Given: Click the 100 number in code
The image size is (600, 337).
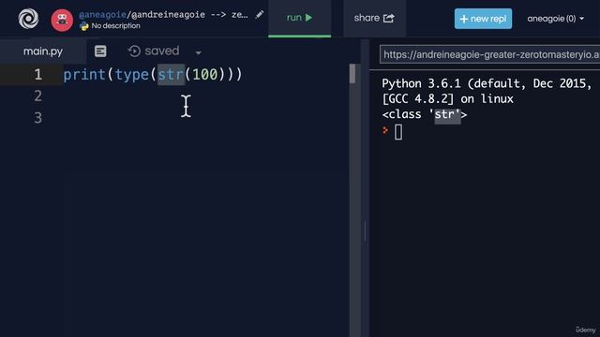Looking at the screenshot, I should click(x=205, y=75).
